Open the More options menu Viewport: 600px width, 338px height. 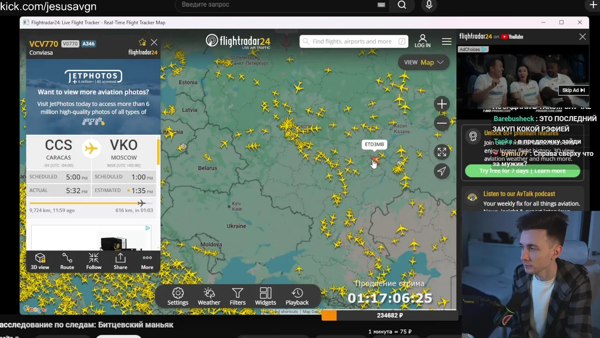[147, 261]
